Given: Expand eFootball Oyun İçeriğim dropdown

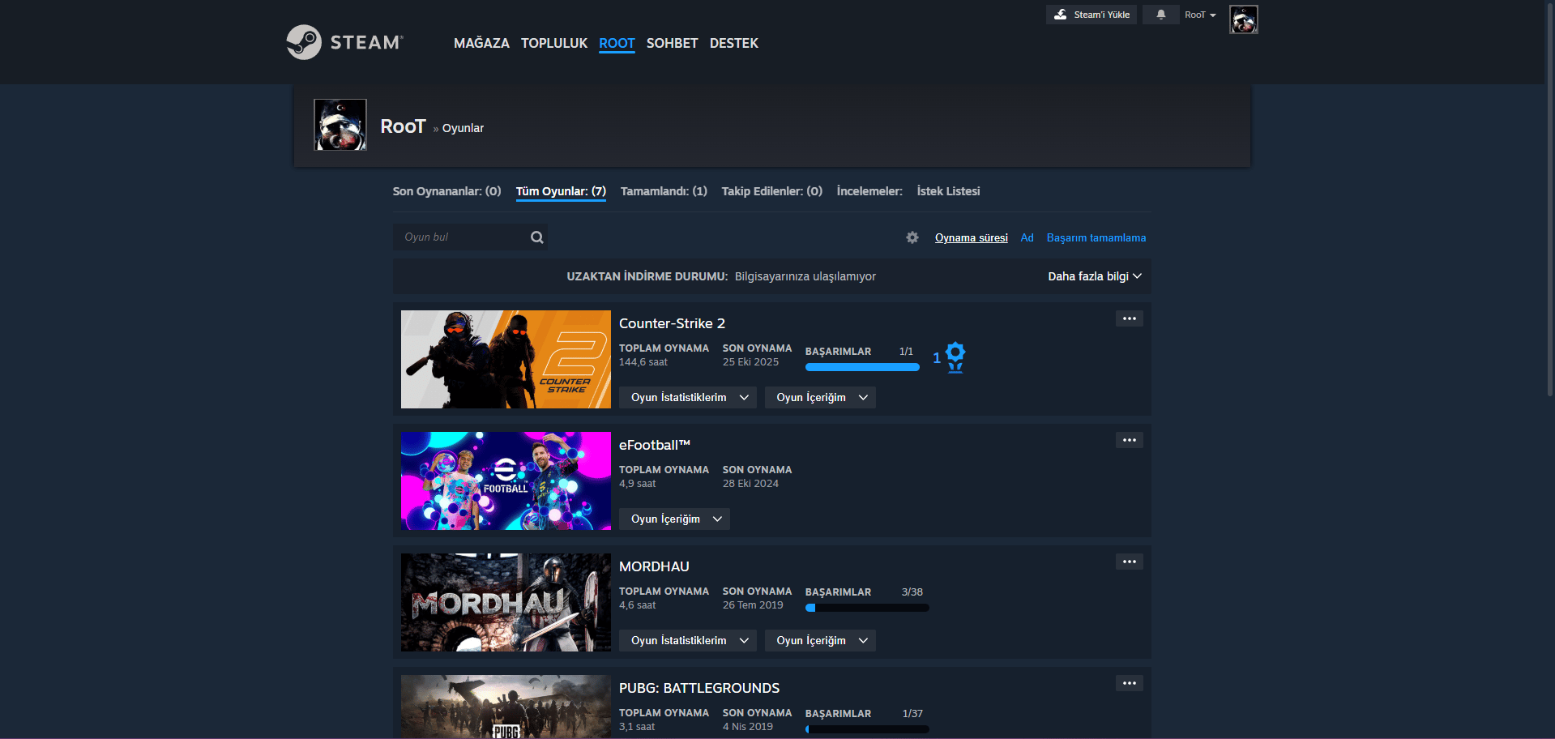Looking at the screenshot, I should tap(674, 519).
